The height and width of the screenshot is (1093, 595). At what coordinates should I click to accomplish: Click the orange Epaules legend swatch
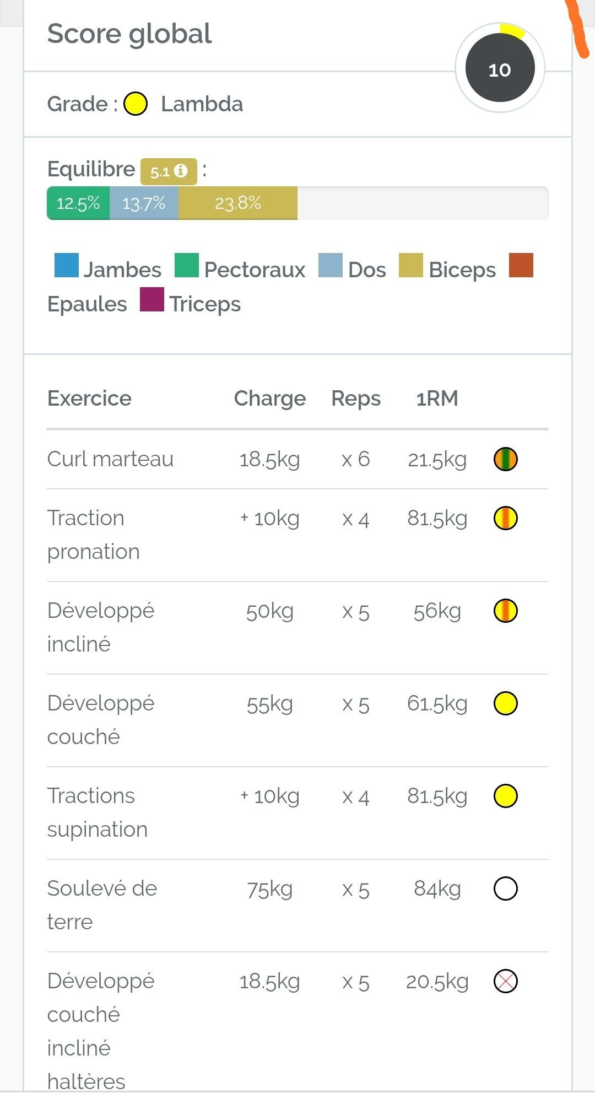(521, 265)
